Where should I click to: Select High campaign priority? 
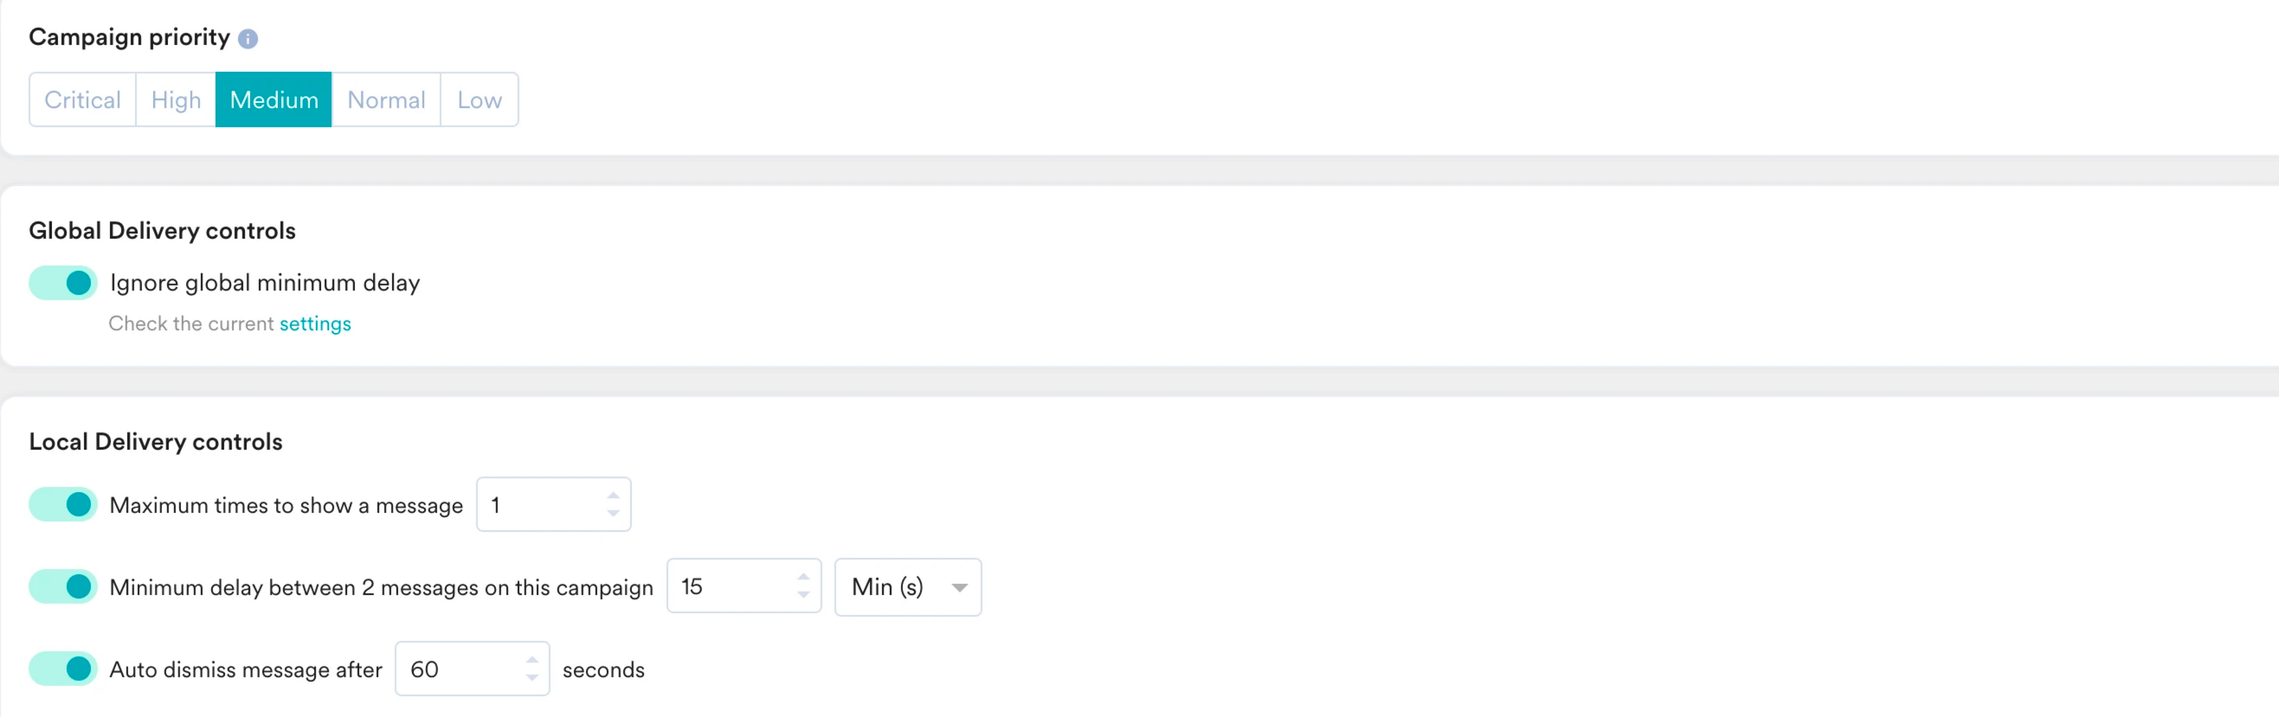(176, 100)
